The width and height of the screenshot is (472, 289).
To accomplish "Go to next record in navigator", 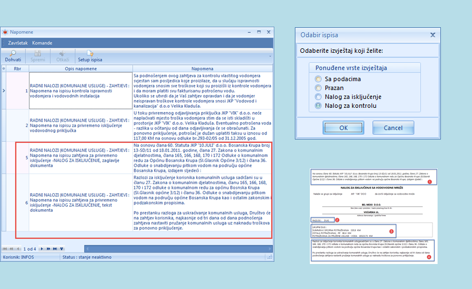I will click(x=42, y=249).
